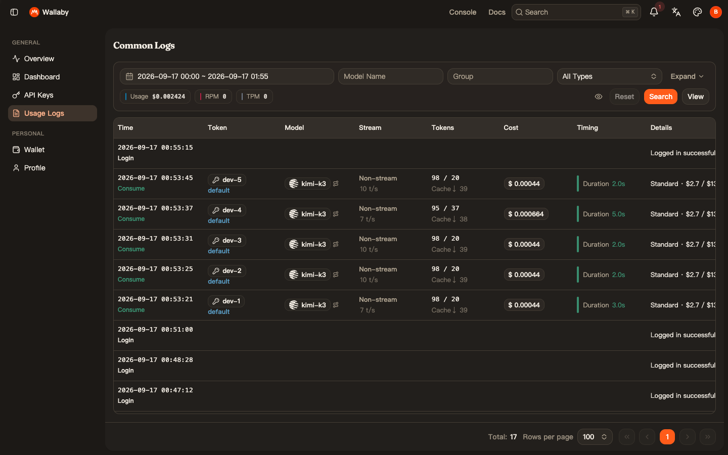This screenshot has width=728, height=455.
Task: Click the dev-1 token key badge
Action: [226, 301]
